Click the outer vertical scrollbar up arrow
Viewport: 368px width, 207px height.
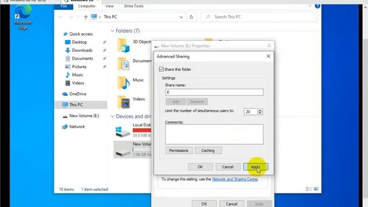pos(366,7)
